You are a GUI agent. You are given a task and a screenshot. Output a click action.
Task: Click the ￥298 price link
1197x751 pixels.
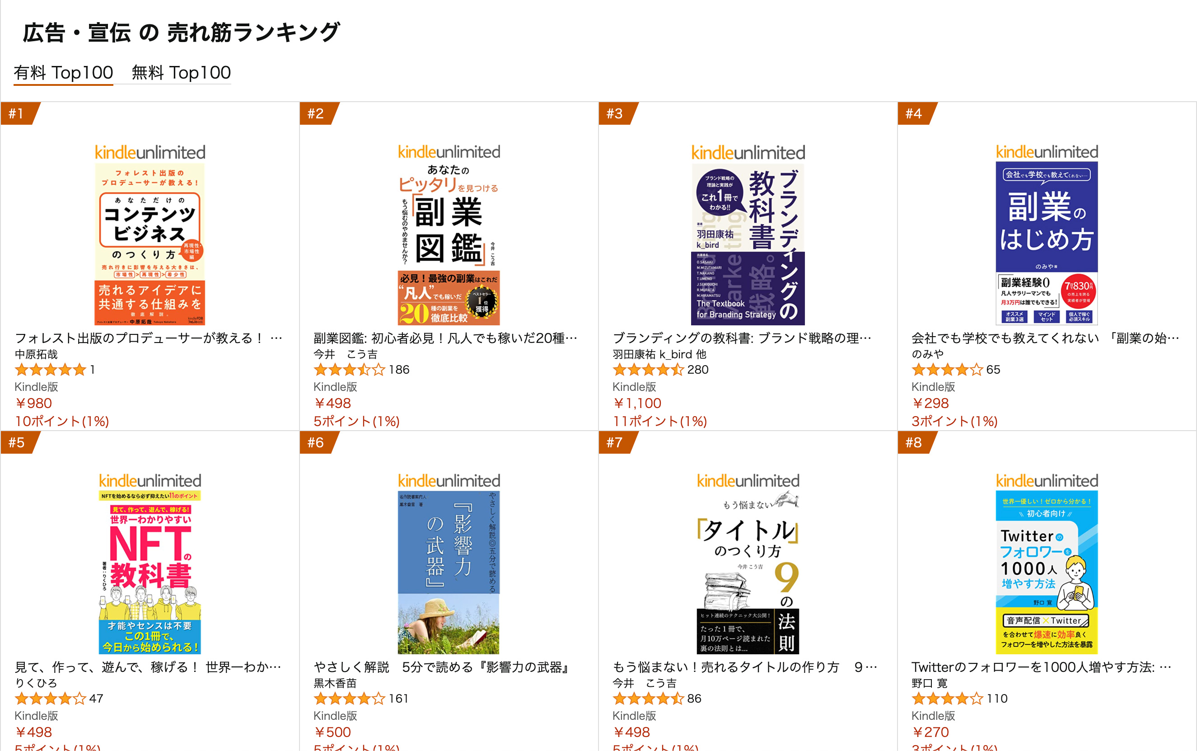coord(930,404)
